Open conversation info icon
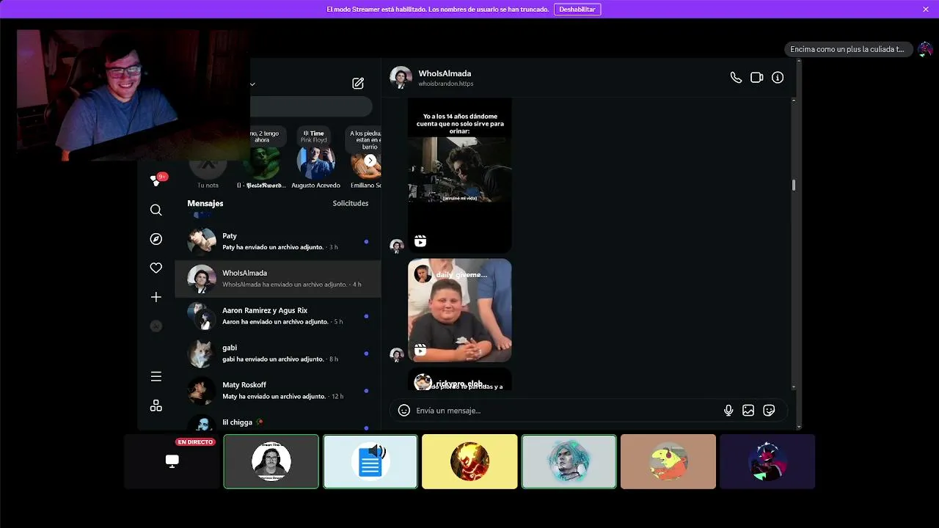This screenshot has height=528, width=939. pyautogui.click(x=778, y=78)
